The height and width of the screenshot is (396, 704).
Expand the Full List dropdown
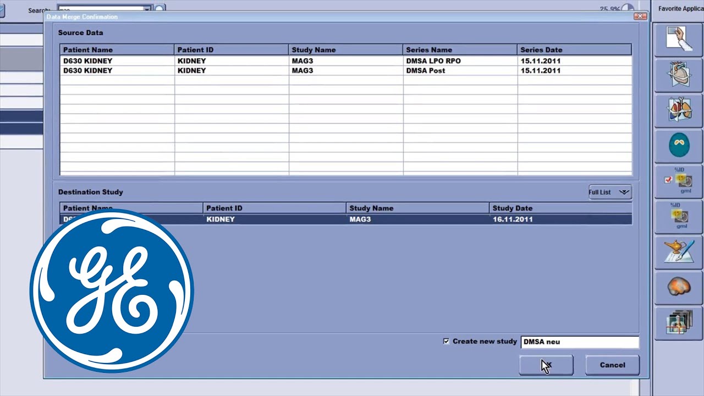[610, 192]
